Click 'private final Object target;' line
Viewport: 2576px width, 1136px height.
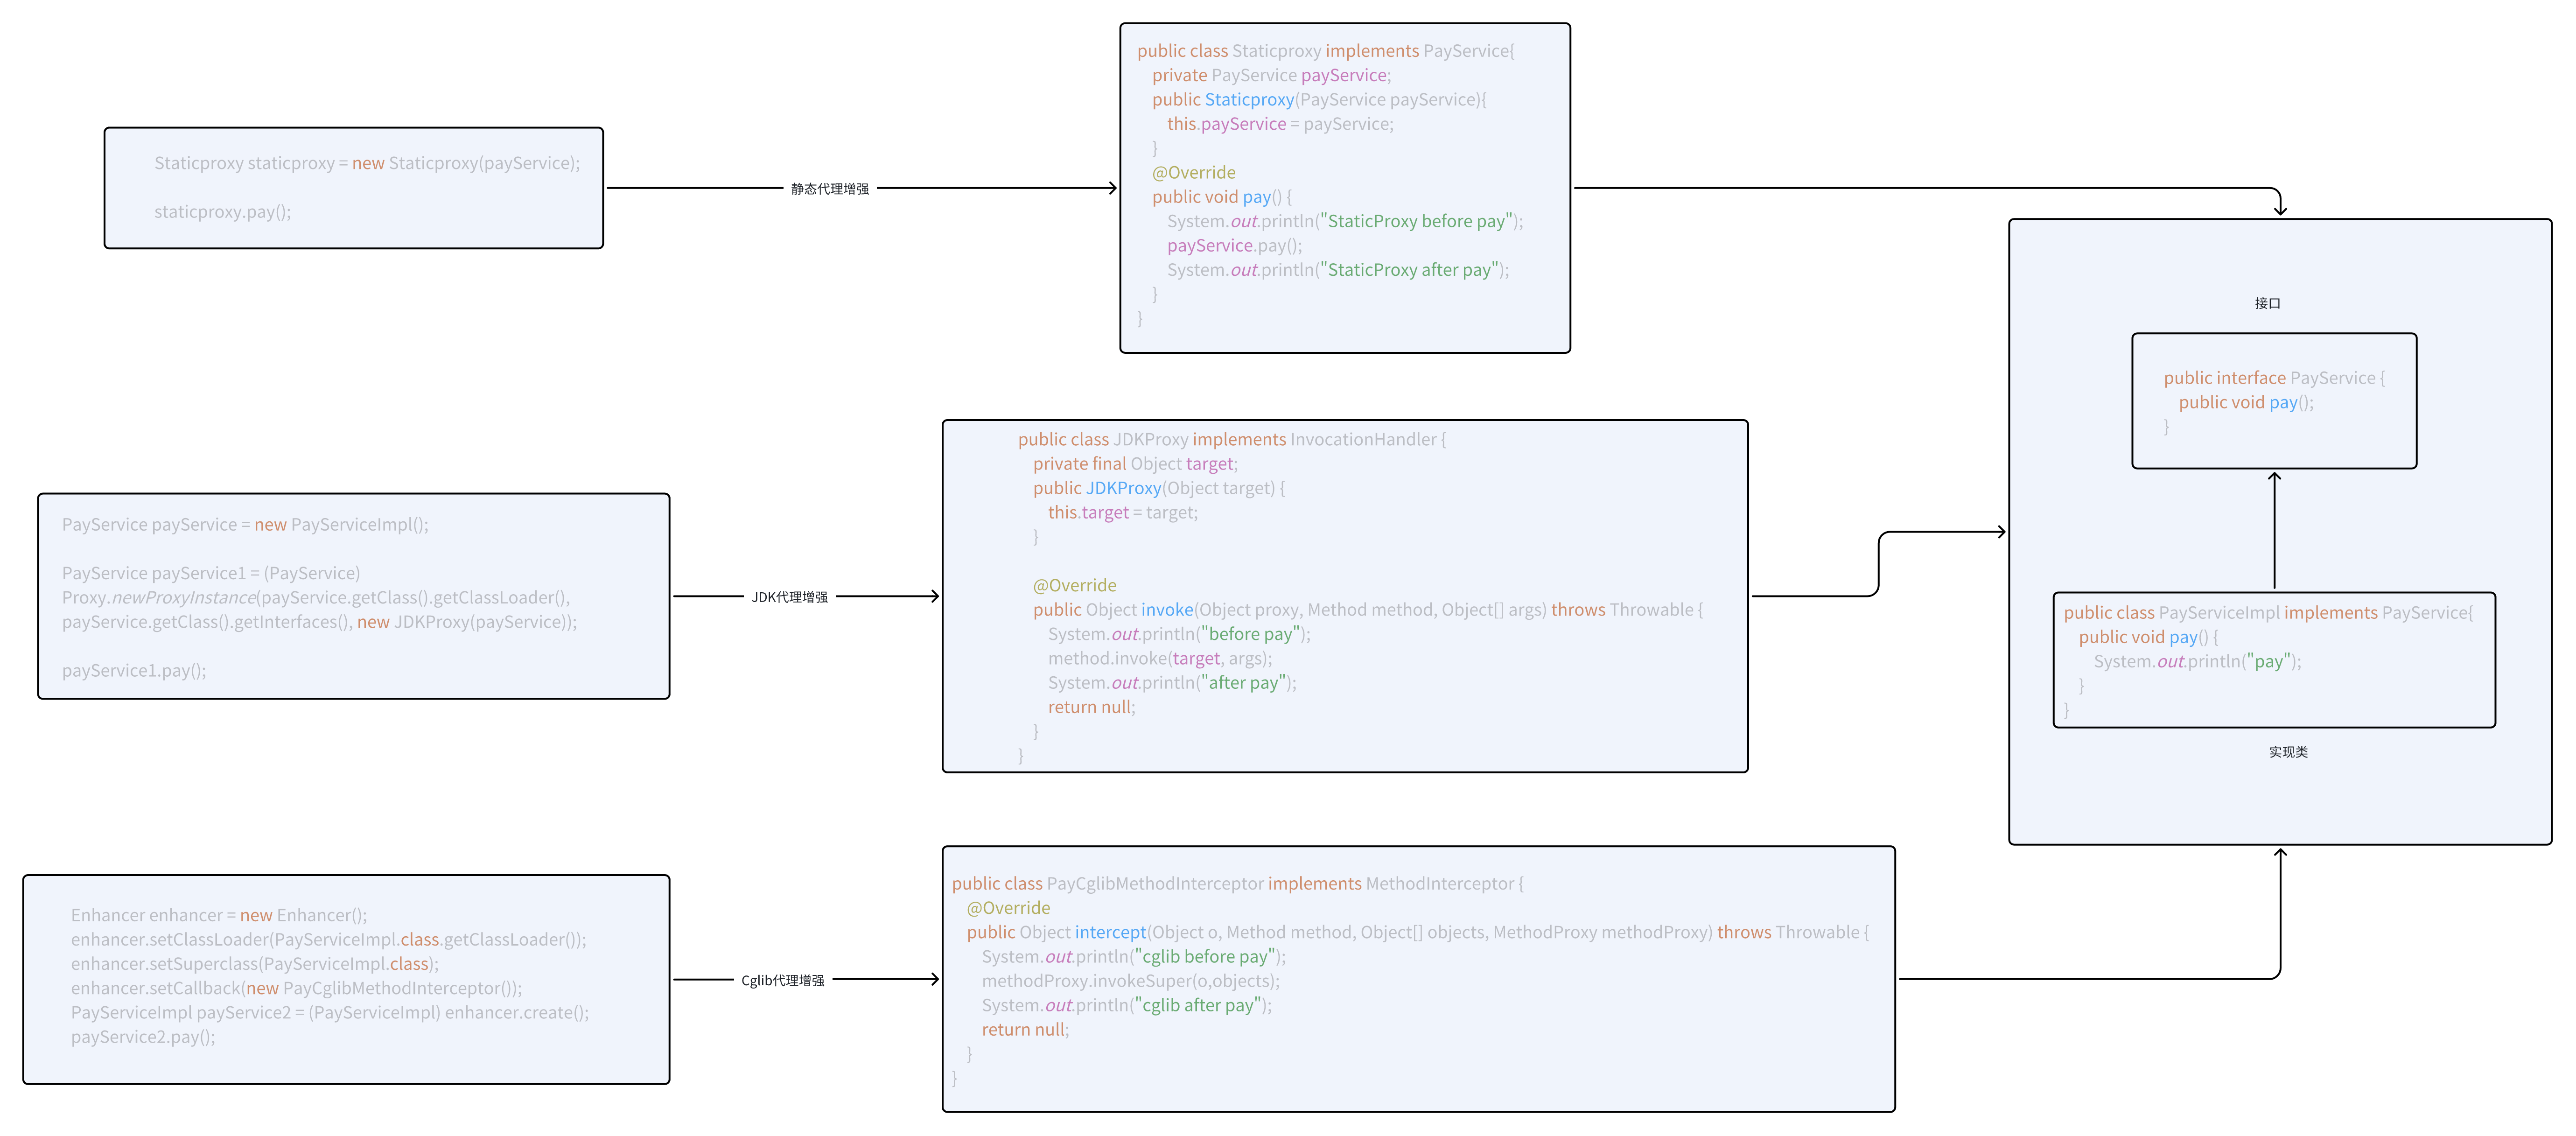coord(1135,464)
